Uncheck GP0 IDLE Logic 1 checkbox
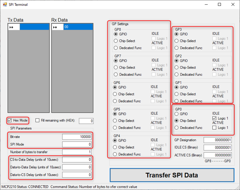240x190 pixels. click(x=214, y=118)
